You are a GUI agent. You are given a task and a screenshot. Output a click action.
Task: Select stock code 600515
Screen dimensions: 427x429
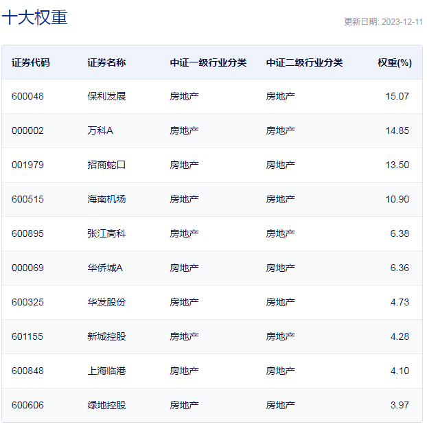27,199
